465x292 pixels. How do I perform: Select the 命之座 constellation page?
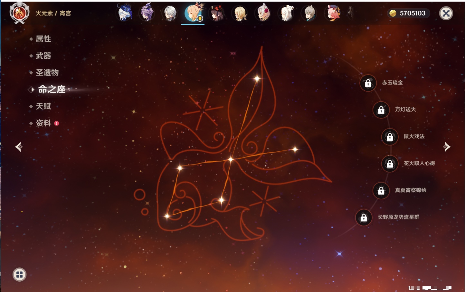coord(52,89)
